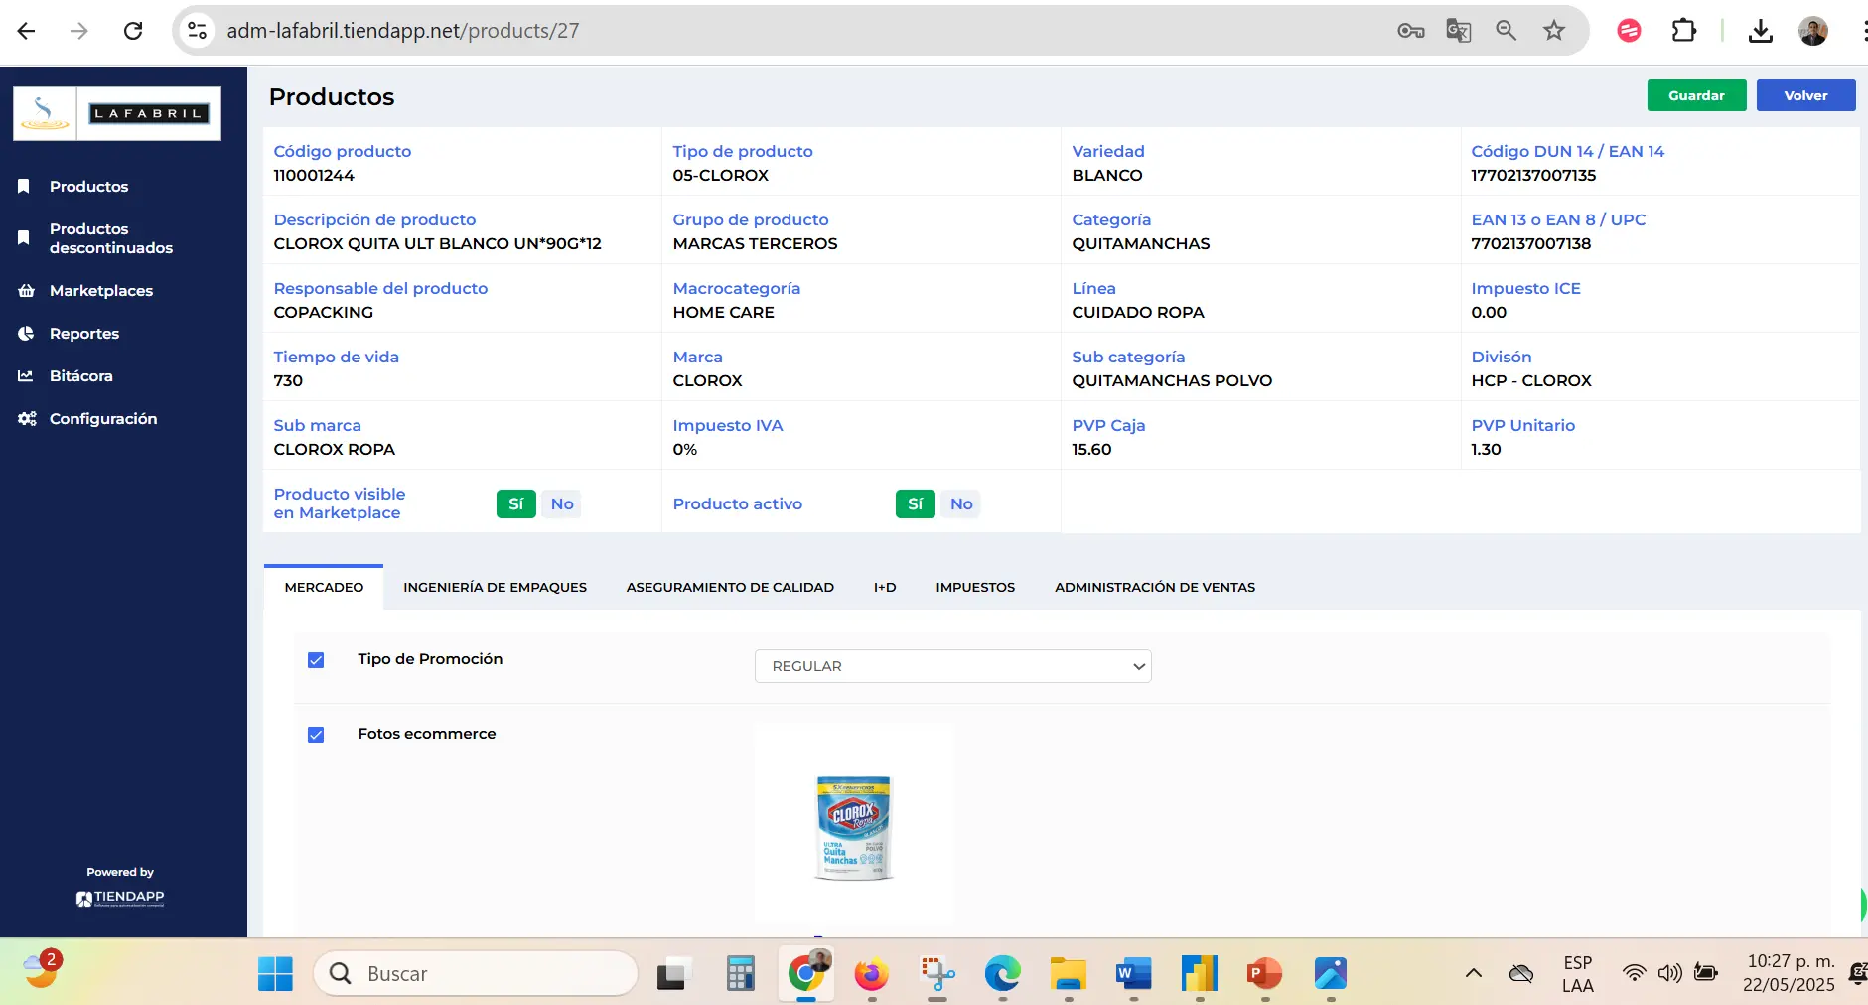The width and height of the screenshot is (1868, 1005).
Task: Open browser downloads
Action: click(x=1761, y=31)
